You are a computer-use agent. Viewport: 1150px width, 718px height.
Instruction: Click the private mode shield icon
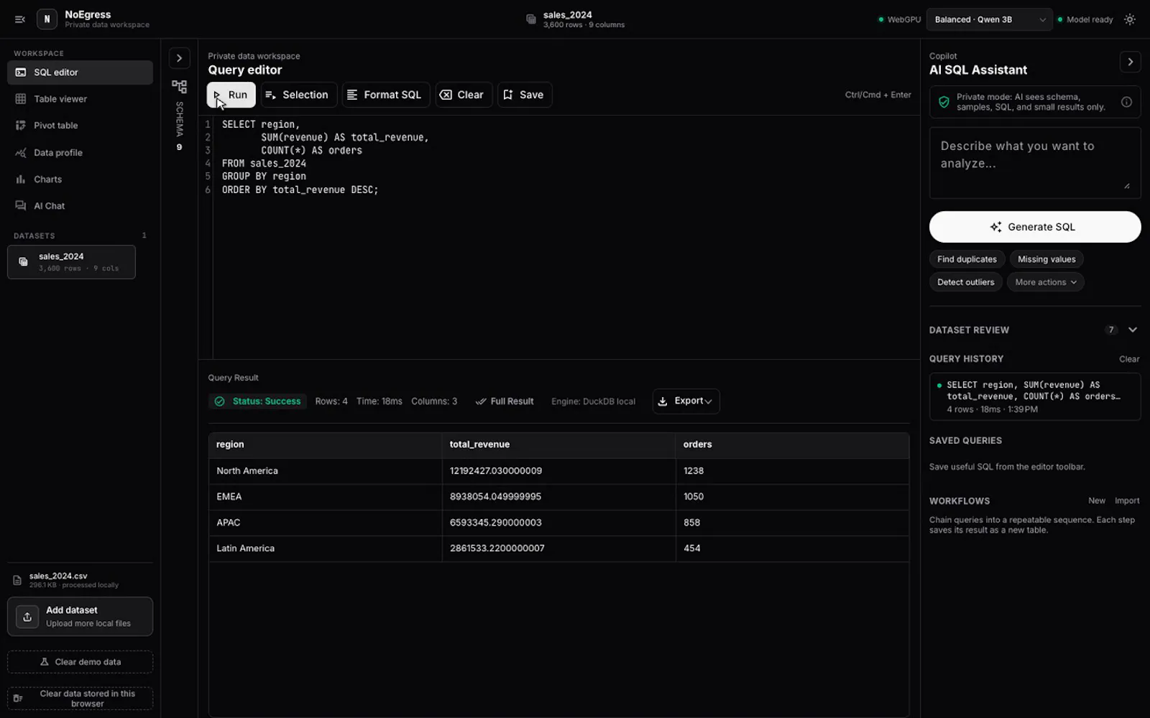(x=944, y=102)
